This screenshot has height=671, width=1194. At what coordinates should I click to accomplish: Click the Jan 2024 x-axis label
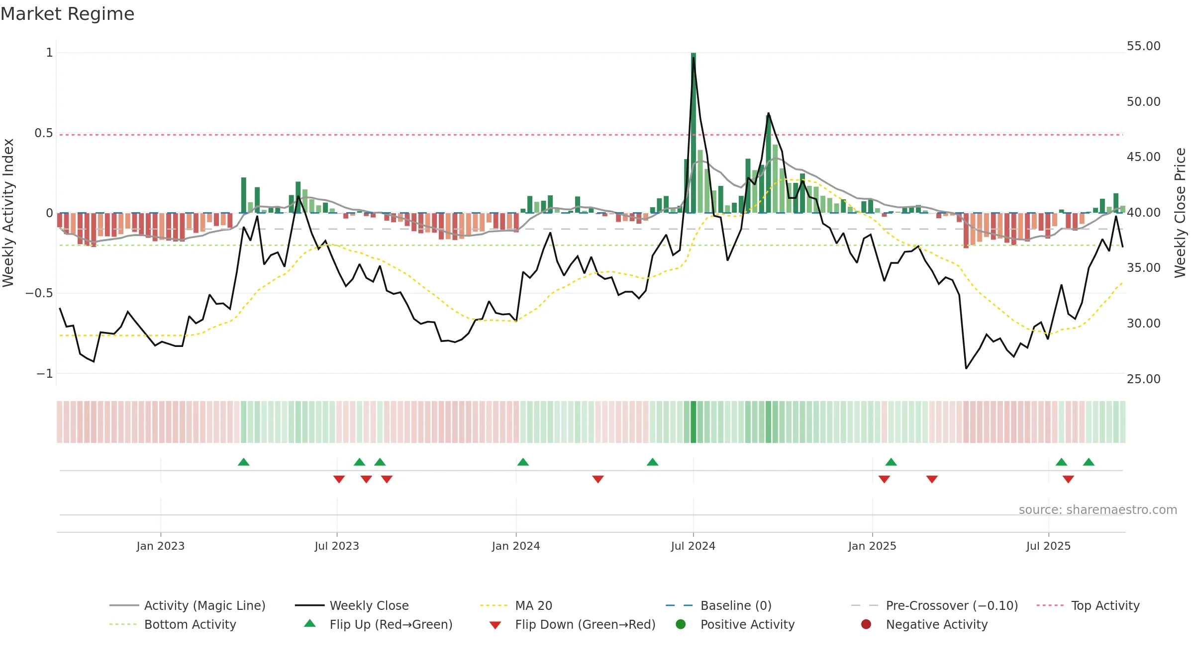516,546
